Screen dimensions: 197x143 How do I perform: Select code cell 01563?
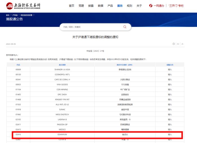tap(18, 104)
